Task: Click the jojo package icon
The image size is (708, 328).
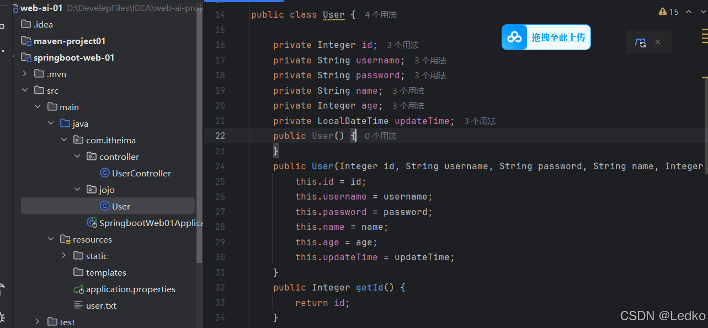Action: coord(92,190)
